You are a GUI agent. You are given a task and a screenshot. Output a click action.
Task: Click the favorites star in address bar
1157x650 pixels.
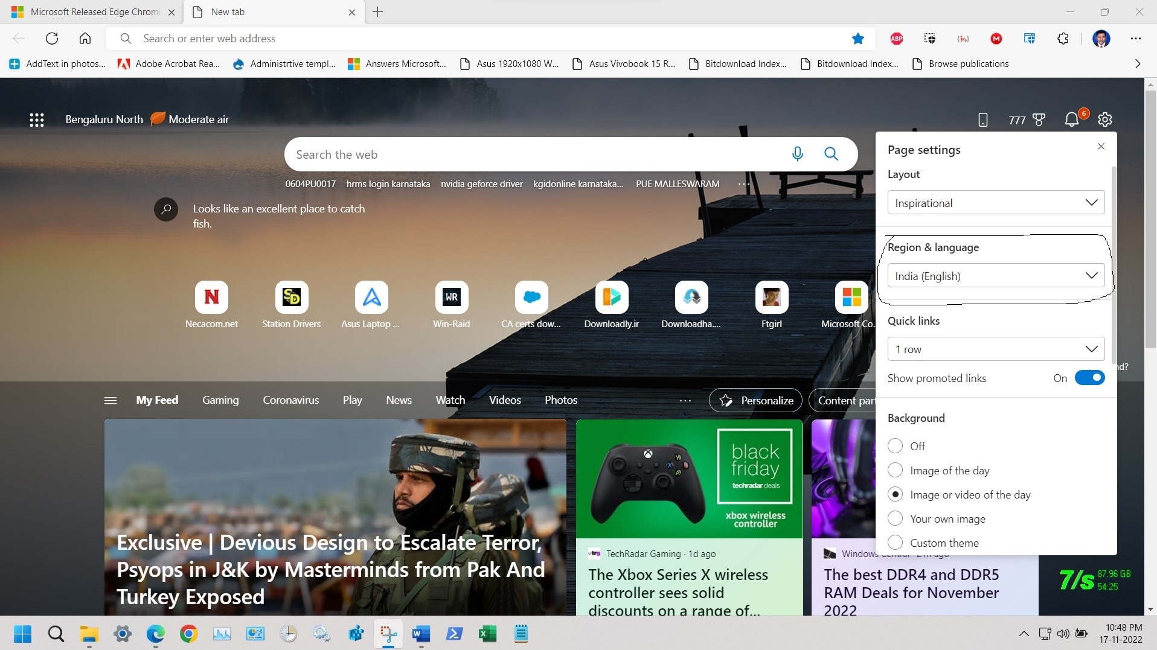tap(858, 39)
